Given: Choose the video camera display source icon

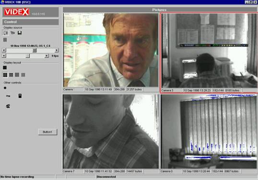Looking at the screenshot, I should tap(12, 33).
